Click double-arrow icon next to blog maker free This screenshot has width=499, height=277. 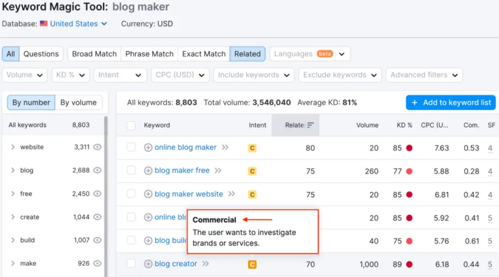(x=218, y=171)
